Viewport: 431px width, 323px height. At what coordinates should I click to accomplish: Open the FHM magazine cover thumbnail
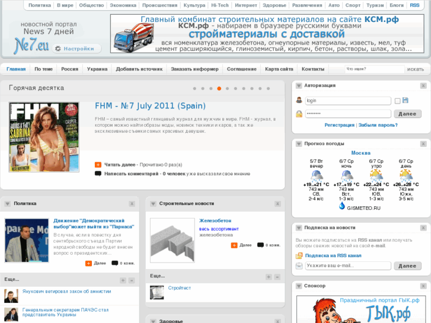pos(44,137)
